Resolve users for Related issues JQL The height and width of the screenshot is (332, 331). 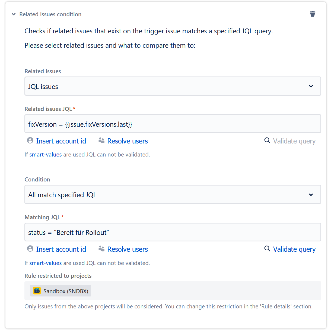pyautogui.click(x=128, y=141)
